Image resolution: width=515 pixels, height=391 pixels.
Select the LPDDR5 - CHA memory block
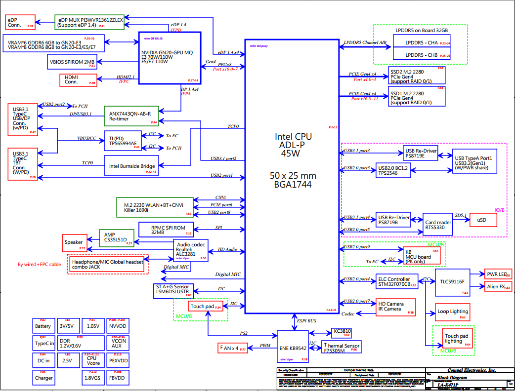point(422,42)
